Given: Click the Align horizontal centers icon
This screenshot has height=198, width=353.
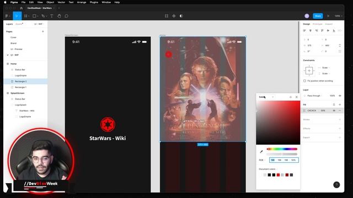Looking at the screenshot, I should point(310,31).
